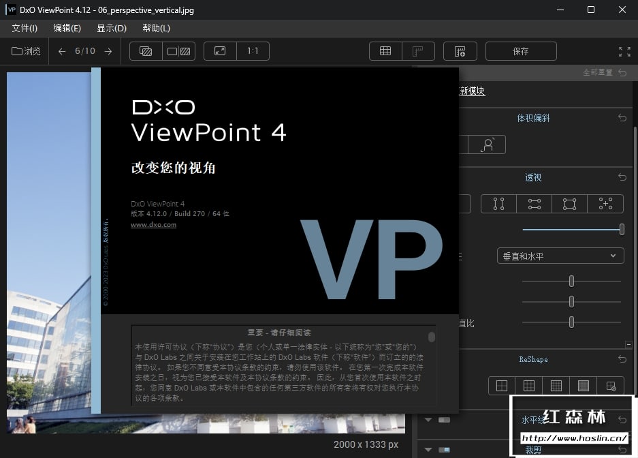Click the 直比 ratio slider
Screen dimensions: 638x458
571,322
